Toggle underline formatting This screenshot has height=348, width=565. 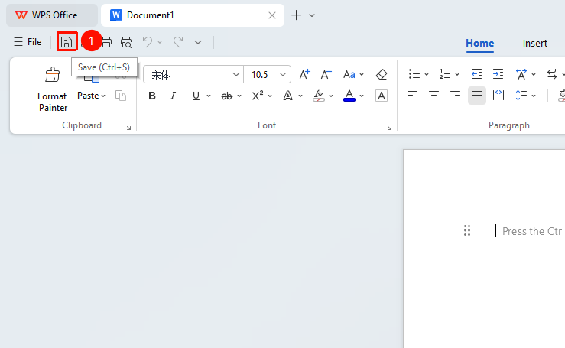pos(196,96)
